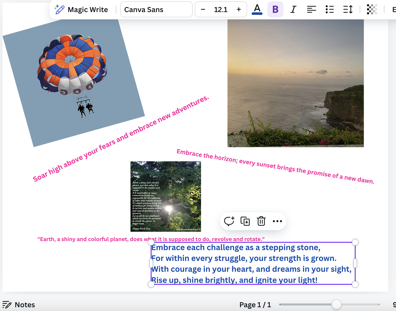This screenshot has width=396, height=311.
Task: Select the 'Earth, a shiny and colorful planet' text
Action: [151, 239]
